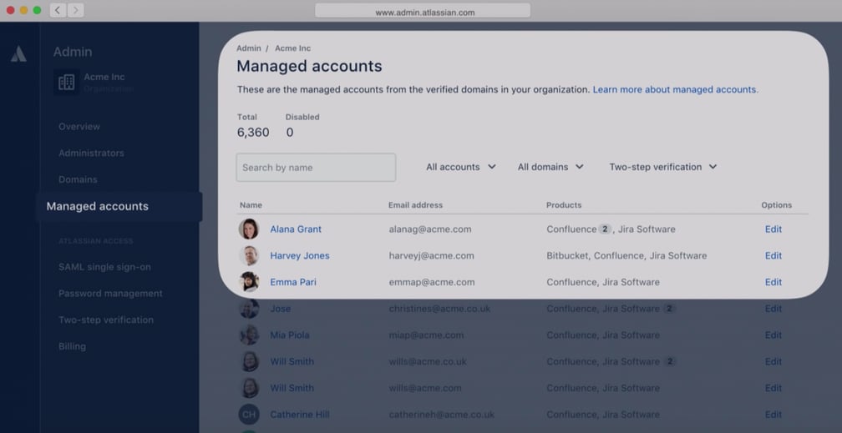Open Billing in the sidebar
This screenshot has height=433, width=842.
click(72, 346)
